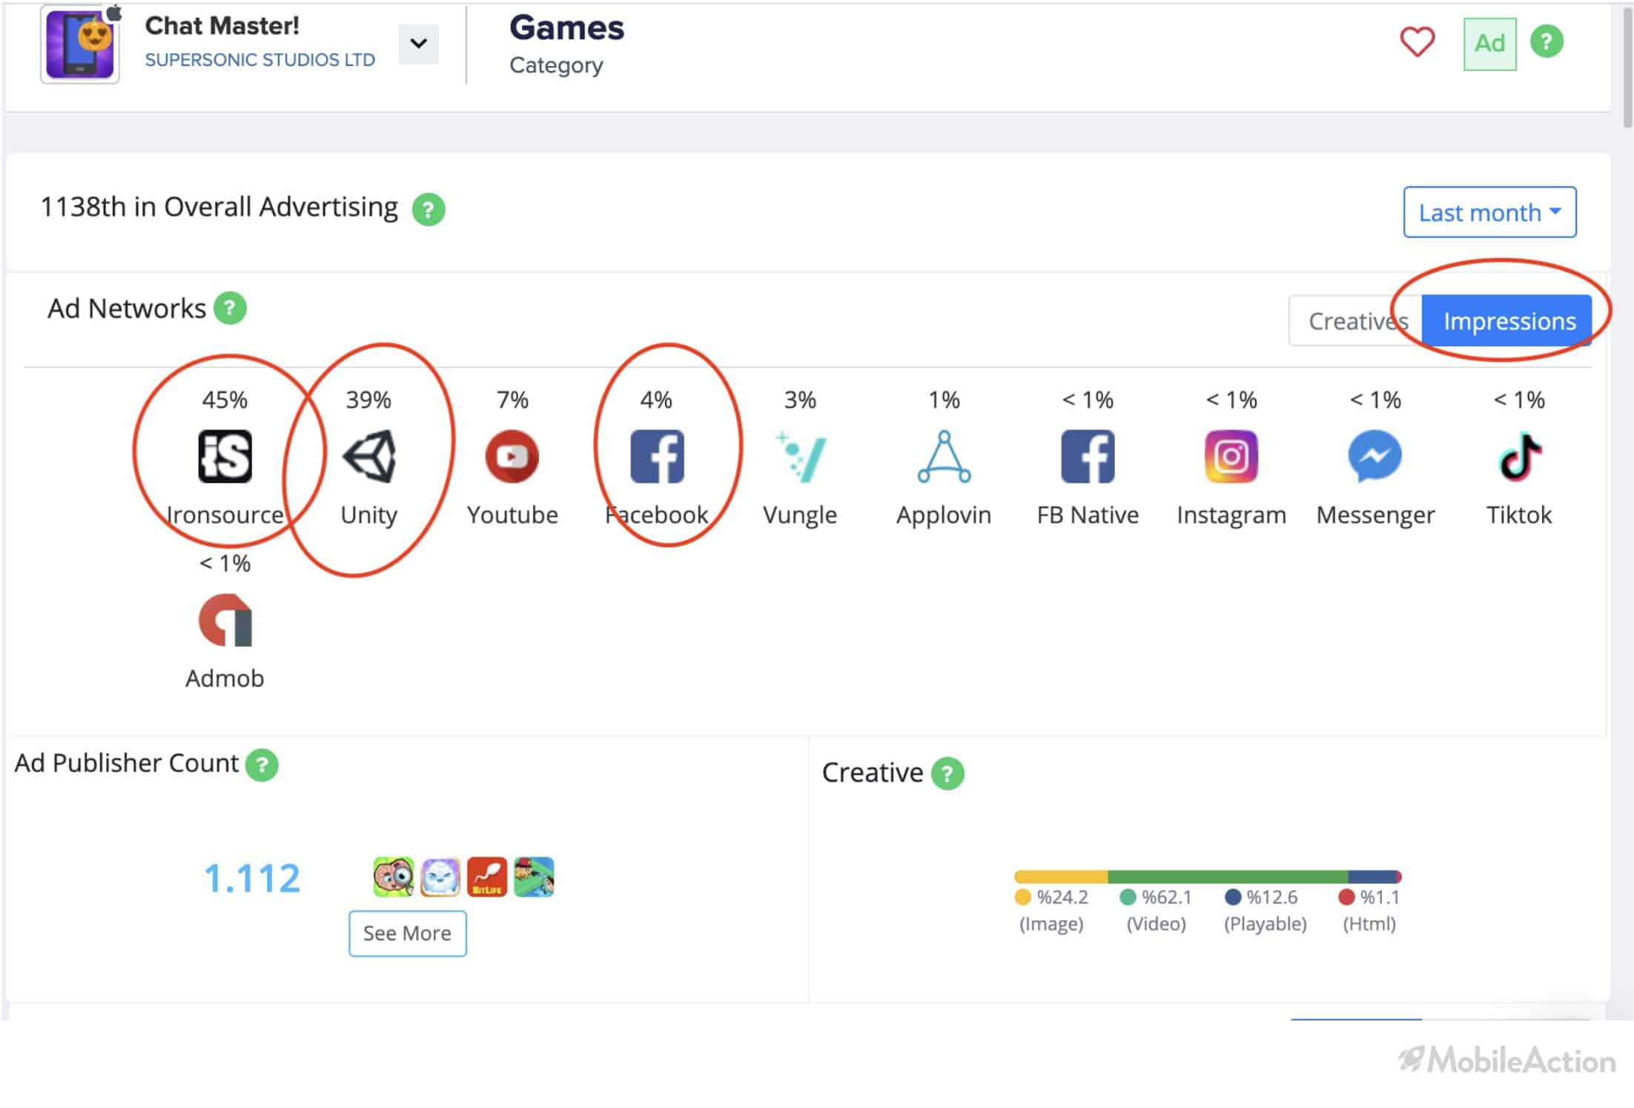The image size is (1634, 1108).
Task: Click See More publishers button
Action: 407,933
